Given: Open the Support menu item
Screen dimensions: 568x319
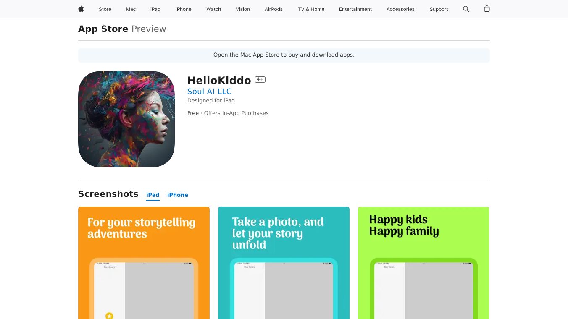Looking at the screenshot, I should pyautogui.click(x=439, y=9).
